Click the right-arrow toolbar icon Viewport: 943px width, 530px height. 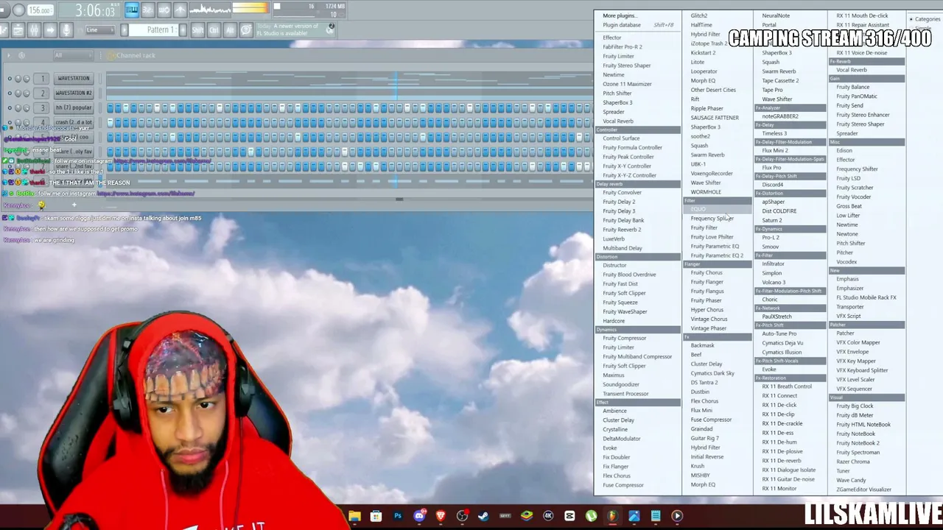coord(50,29)
